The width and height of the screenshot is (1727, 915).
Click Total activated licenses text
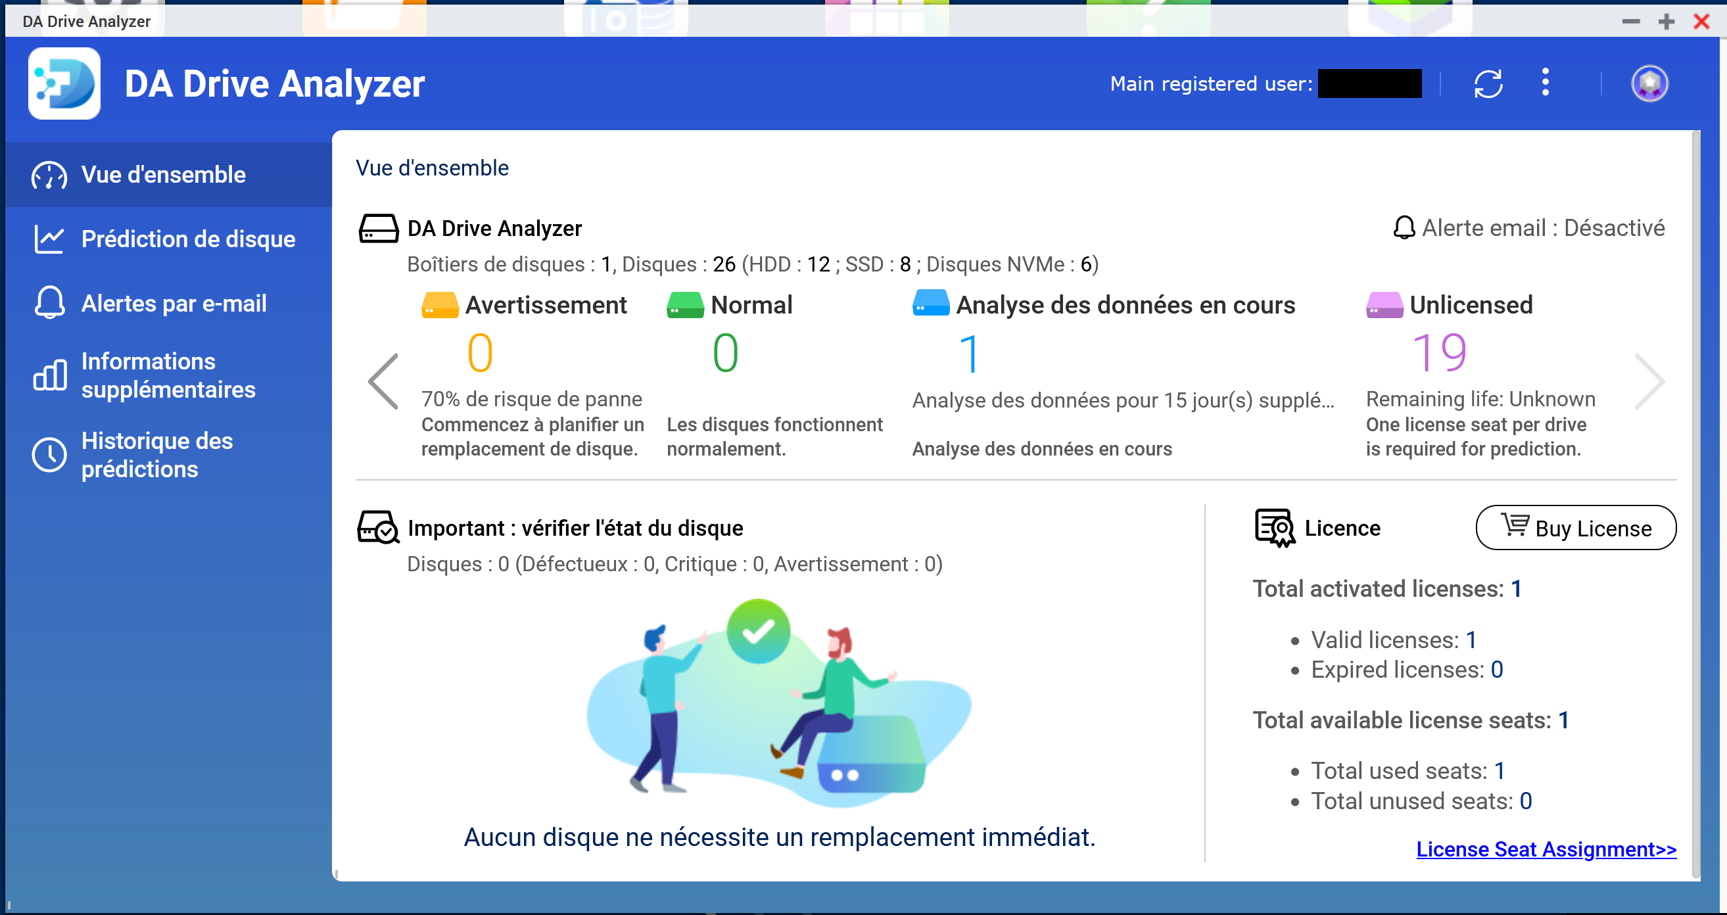click(x=1387, y=589)
